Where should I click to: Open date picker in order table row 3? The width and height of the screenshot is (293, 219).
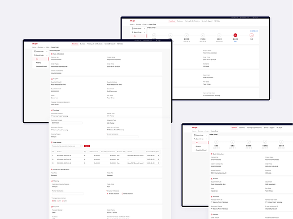pos(153,163)
